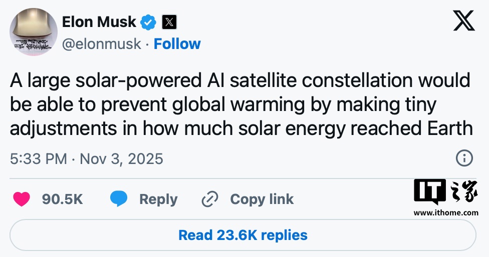Click the blue reply speech bubble icon
The width and height of the screenshot is (489, 257).
point(119,199)
